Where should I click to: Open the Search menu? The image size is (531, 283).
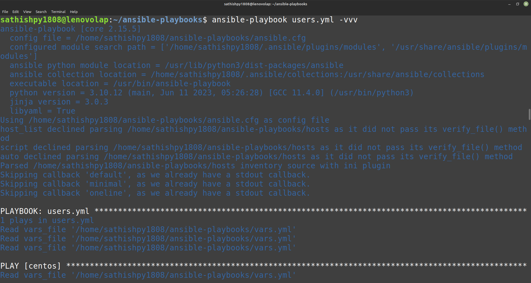tap(41, 12)
